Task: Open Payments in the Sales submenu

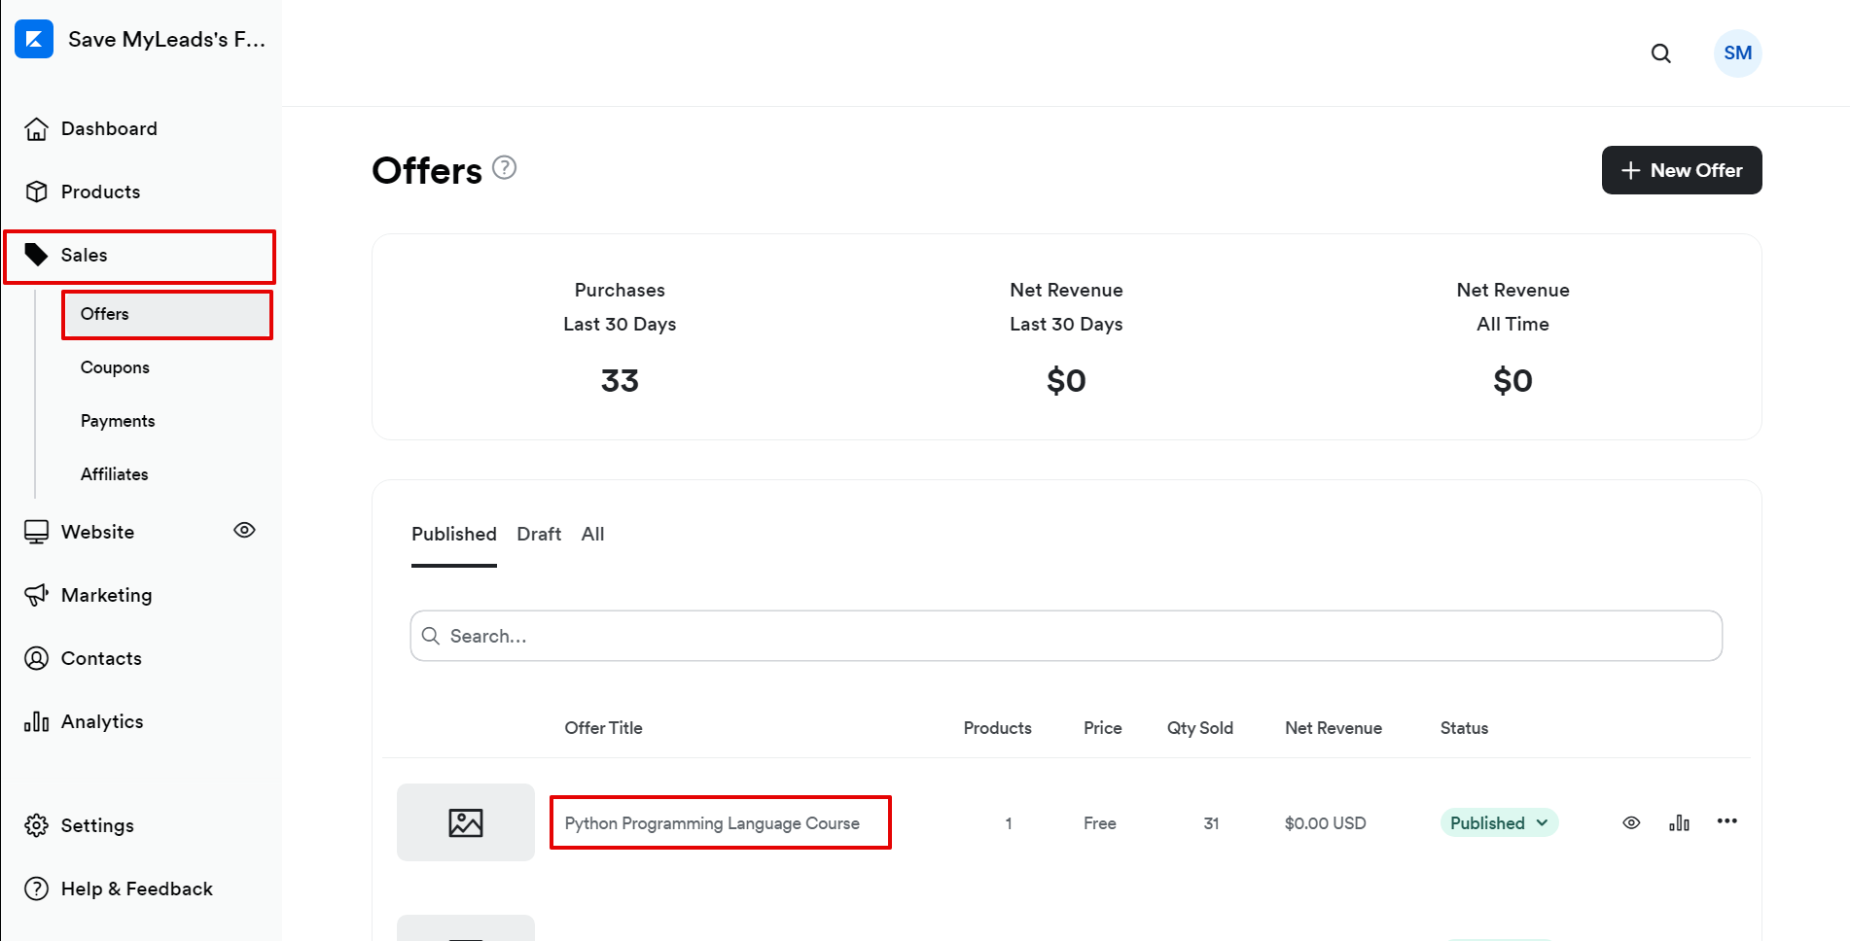Action: click(x=118, y=421)
